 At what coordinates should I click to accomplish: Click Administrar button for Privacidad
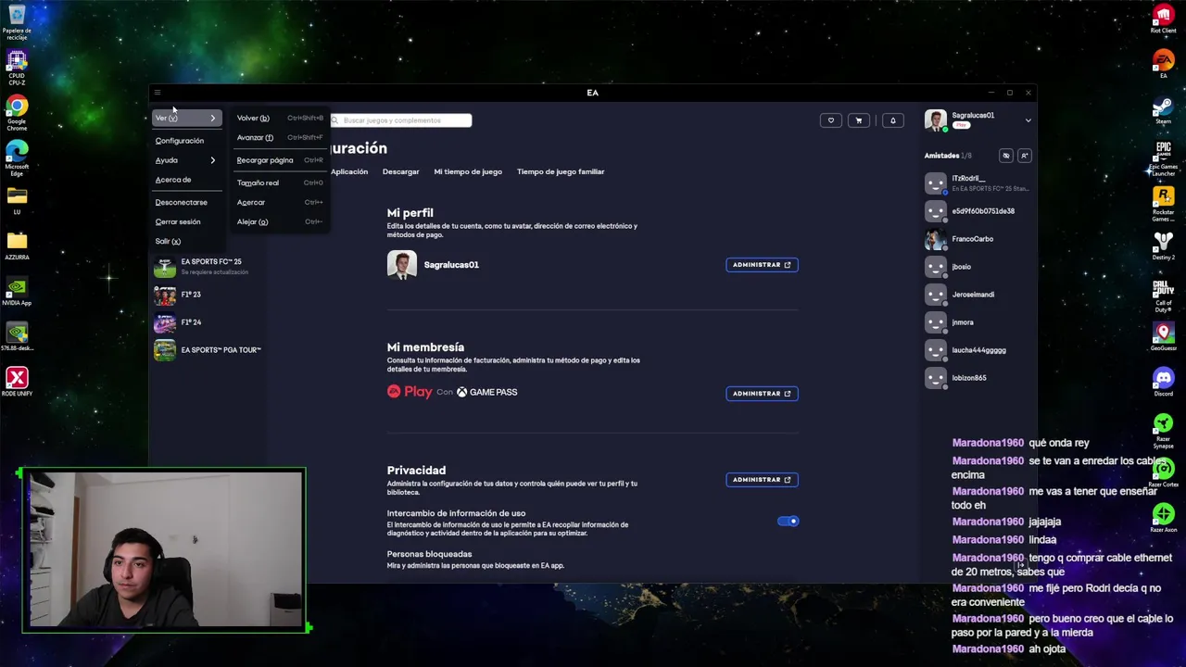762,480
